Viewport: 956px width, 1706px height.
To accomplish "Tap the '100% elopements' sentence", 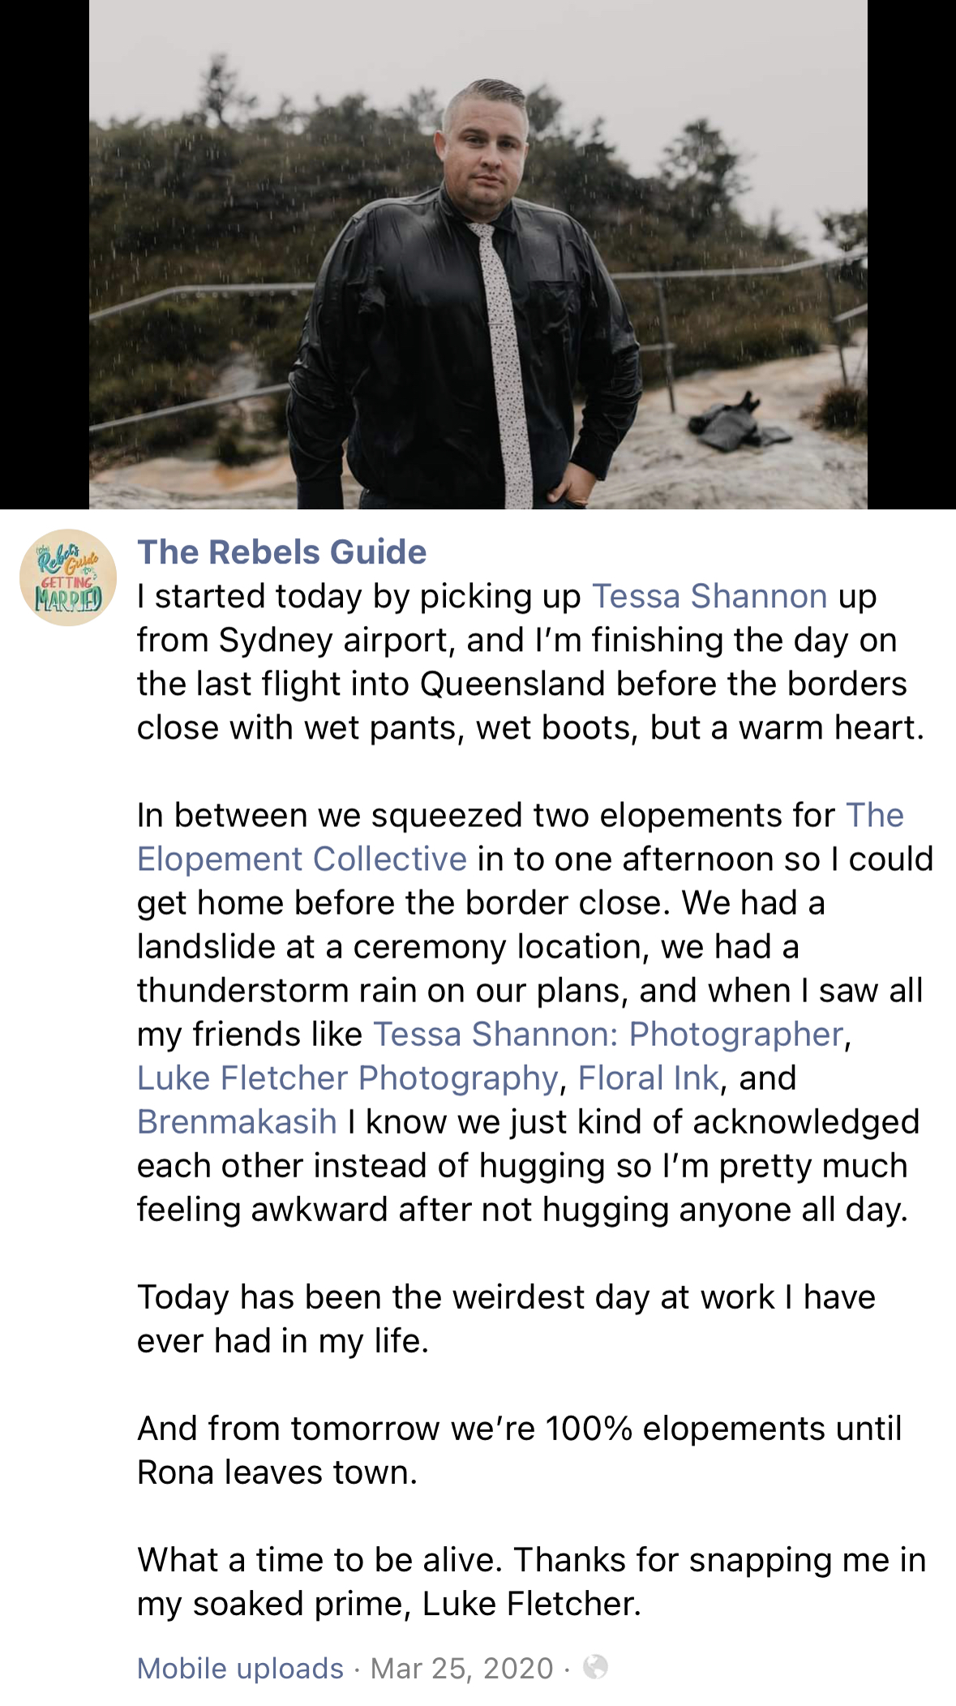I will (x=519, y=1429).
